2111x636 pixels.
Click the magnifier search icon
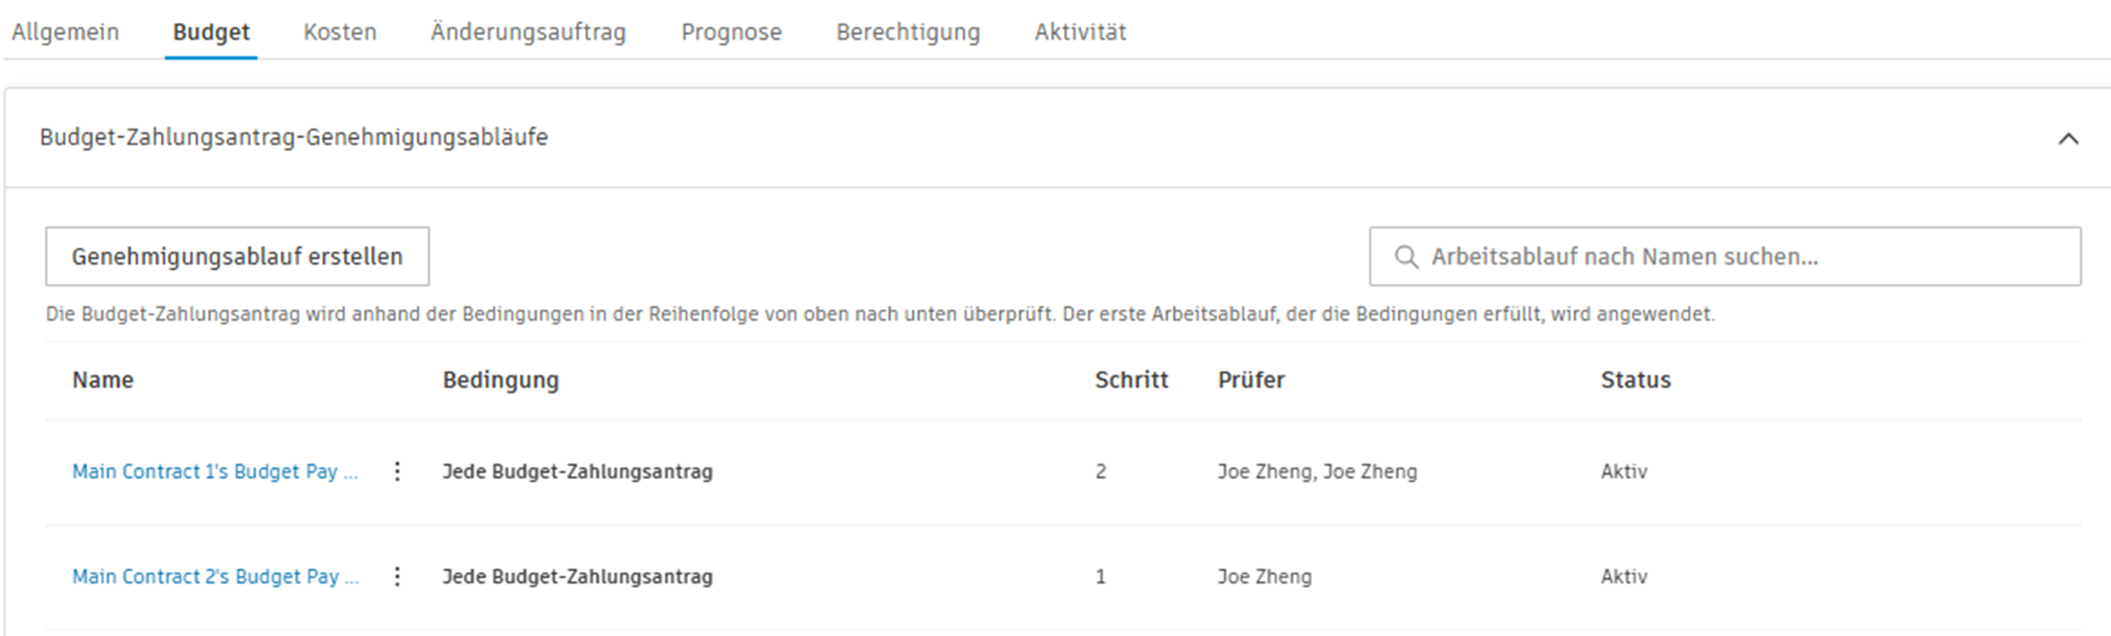pyautogui.click(x=1406, y=256)
